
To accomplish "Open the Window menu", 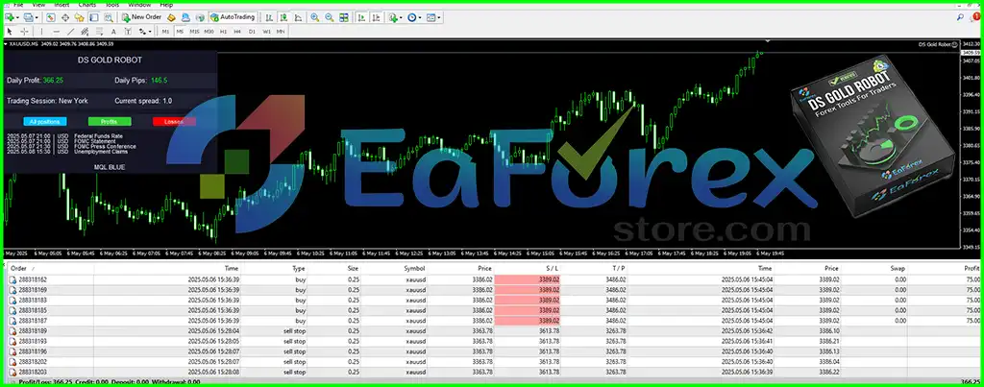I will (x=139, y=5).
